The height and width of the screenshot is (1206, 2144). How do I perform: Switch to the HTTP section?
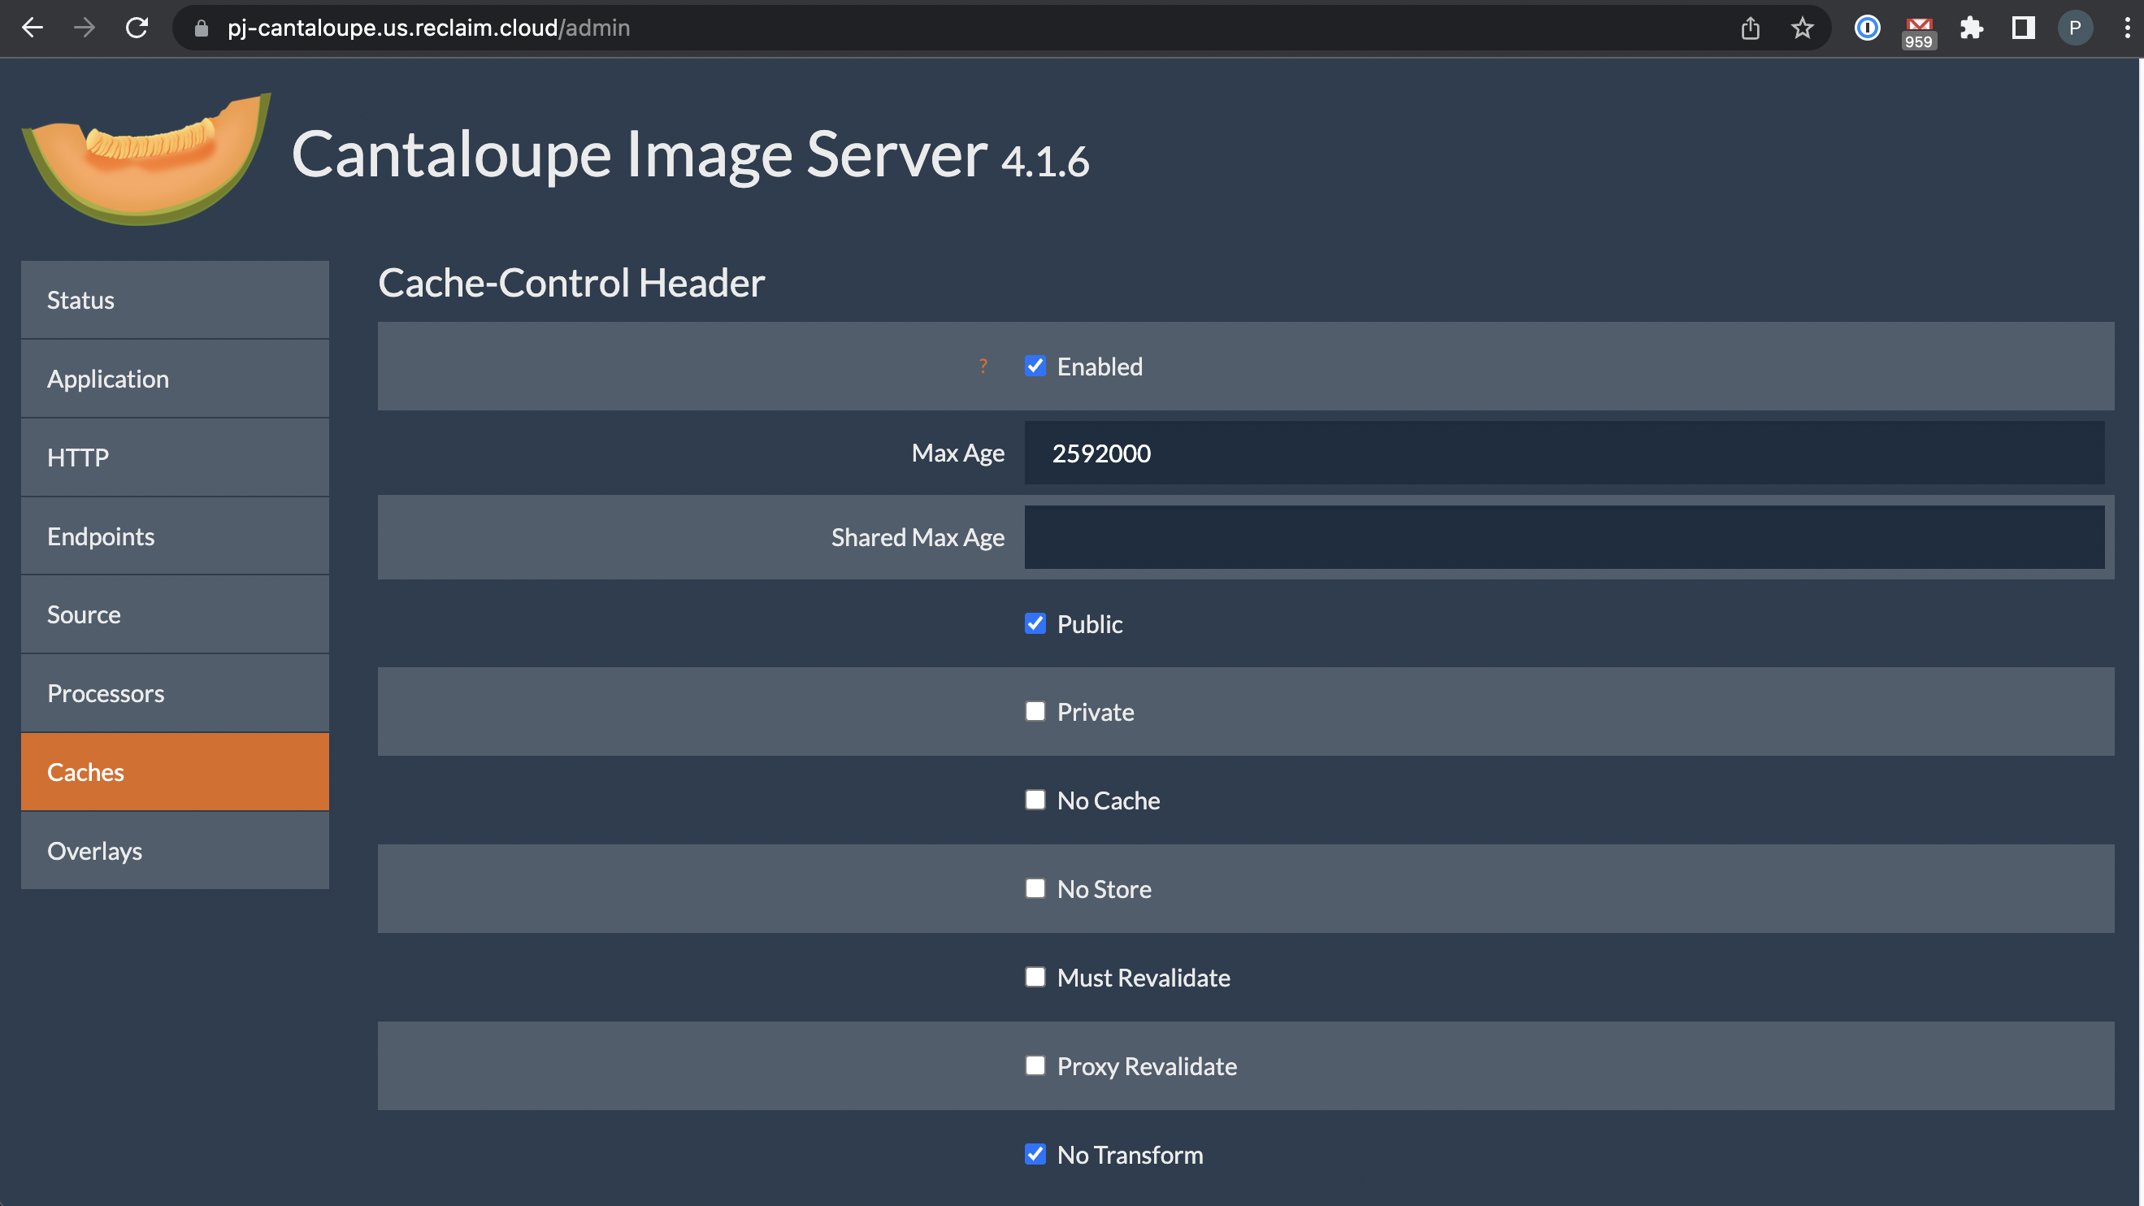(x=175, y=457)
